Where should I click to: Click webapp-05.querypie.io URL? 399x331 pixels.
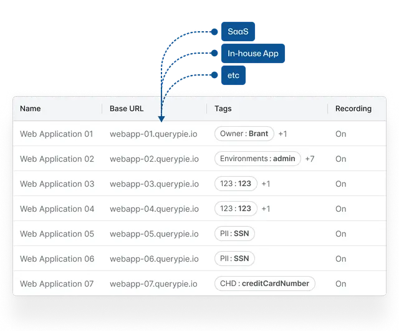(x=154, y=234)
